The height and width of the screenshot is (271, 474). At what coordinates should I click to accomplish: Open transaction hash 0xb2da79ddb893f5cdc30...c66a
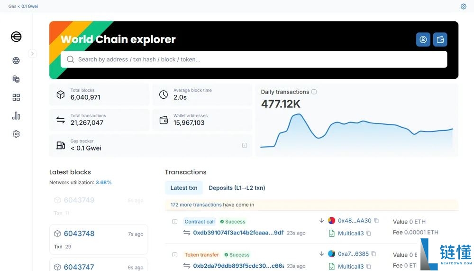click(x=238, y=266)
